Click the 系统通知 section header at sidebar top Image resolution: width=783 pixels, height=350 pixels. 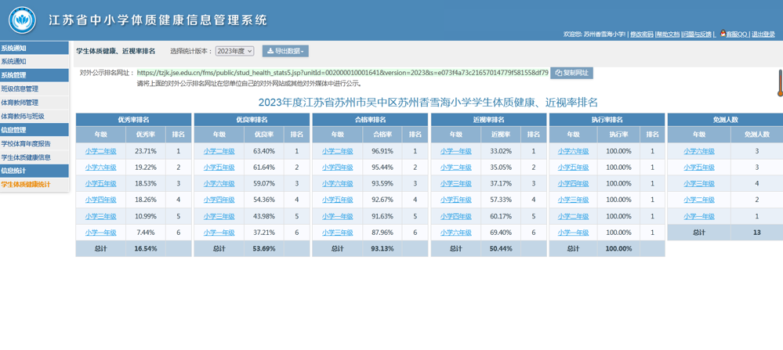pos(34,48)
